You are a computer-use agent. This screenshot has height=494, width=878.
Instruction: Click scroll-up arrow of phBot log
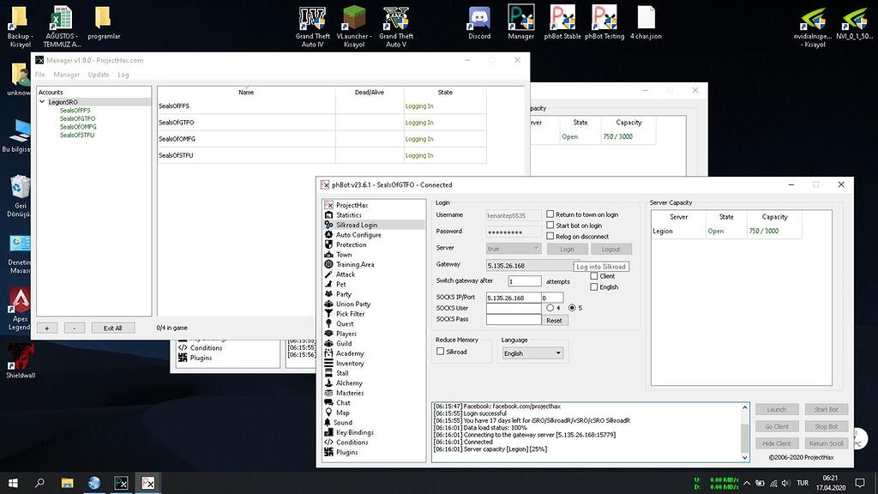pyautogui.click(x=745, y=407)
